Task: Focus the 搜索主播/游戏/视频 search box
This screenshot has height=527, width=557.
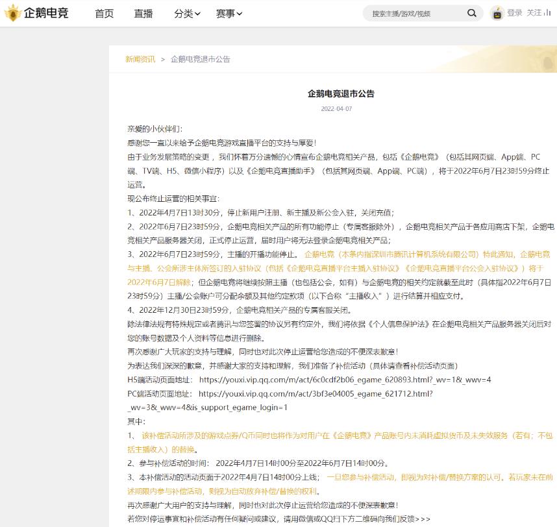Action: pyautogui.click(x=415, y=14)
